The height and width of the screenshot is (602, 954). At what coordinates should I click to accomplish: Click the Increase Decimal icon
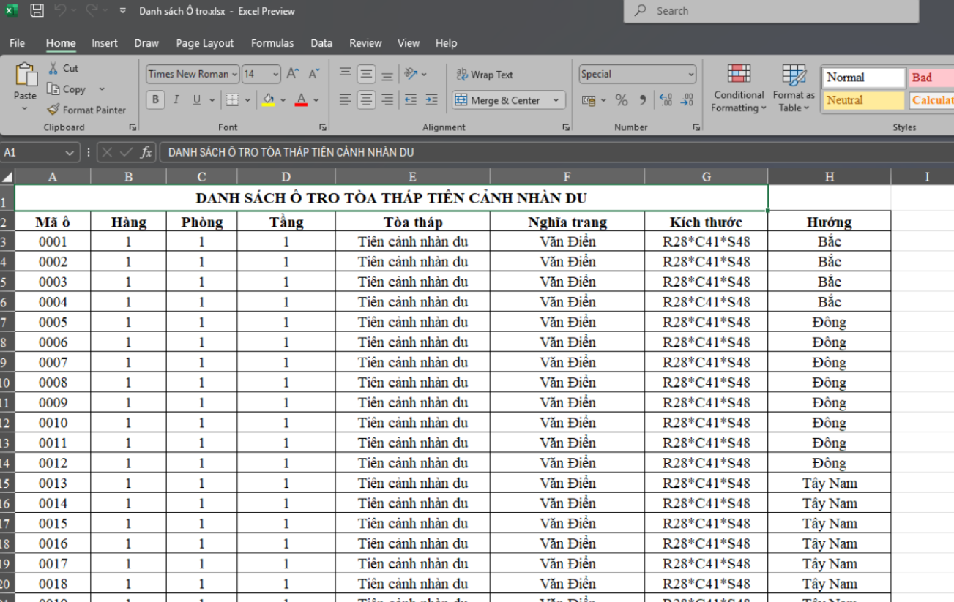[665, 100]
